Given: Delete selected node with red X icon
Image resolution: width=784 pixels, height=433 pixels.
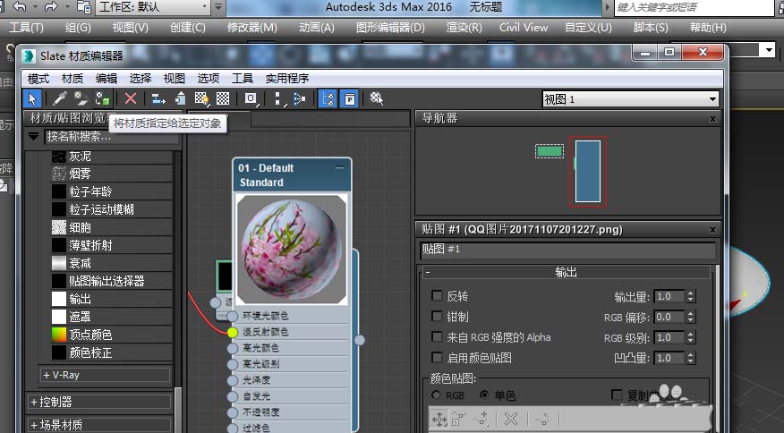Looking at the screenshot, I should pos(131,99).
